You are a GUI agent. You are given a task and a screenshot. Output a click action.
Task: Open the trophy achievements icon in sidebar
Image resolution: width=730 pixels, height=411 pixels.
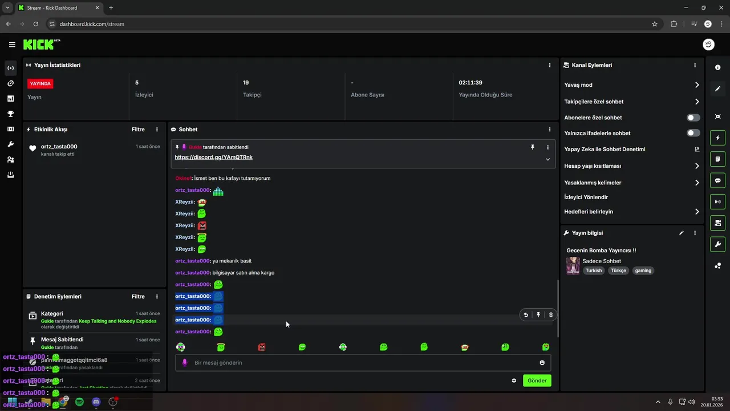pos(10,114)
